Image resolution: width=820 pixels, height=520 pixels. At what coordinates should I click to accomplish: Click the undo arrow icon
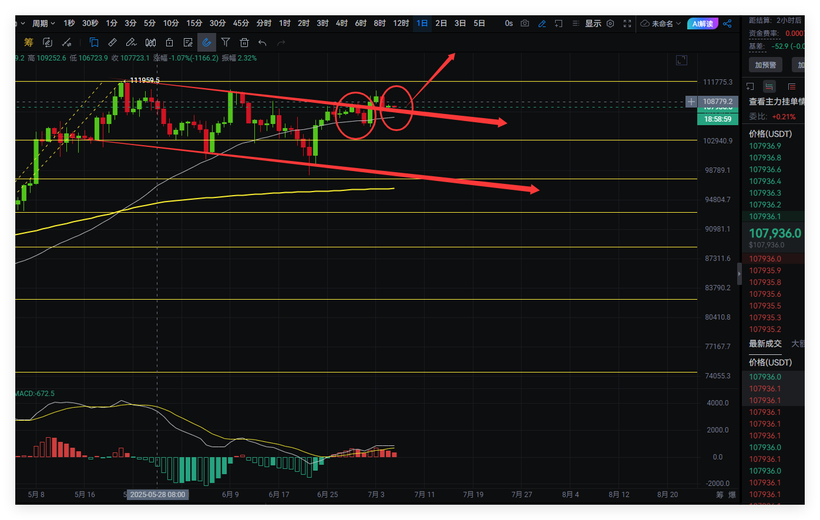[x=263, y=42]
